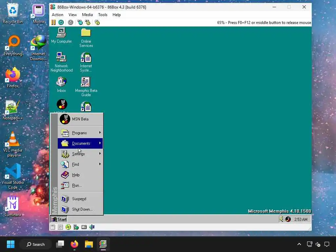Select the Firefox desktop shortcut

pyautogui.click(x=13, y=78)
